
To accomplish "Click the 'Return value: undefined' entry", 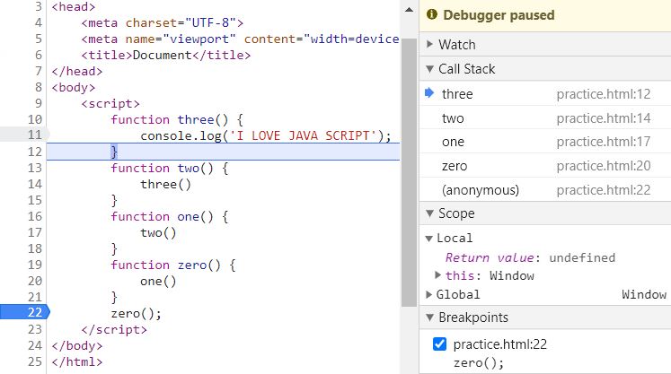I will 530,257.
